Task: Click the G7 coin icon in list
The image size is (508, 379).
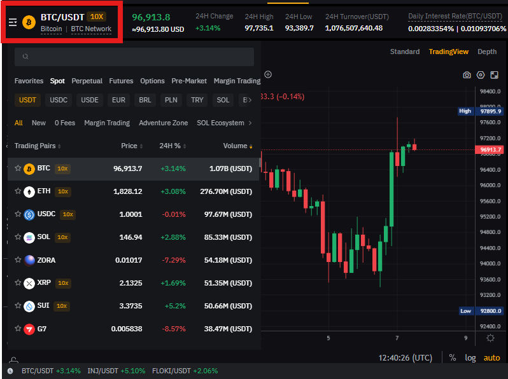Action: (x=29, y=329)
